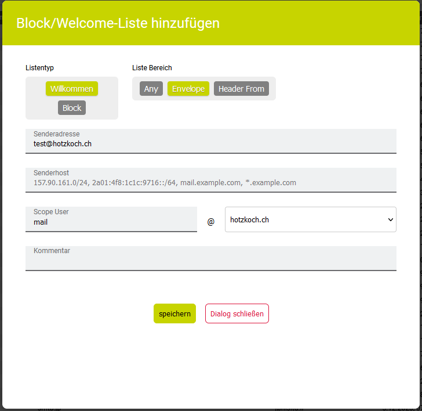This screenshot has height=411, width=422.
Task: Click the Block/Welcome-Liste hinzufügen dialog title
Action: (x=118, y=23)
